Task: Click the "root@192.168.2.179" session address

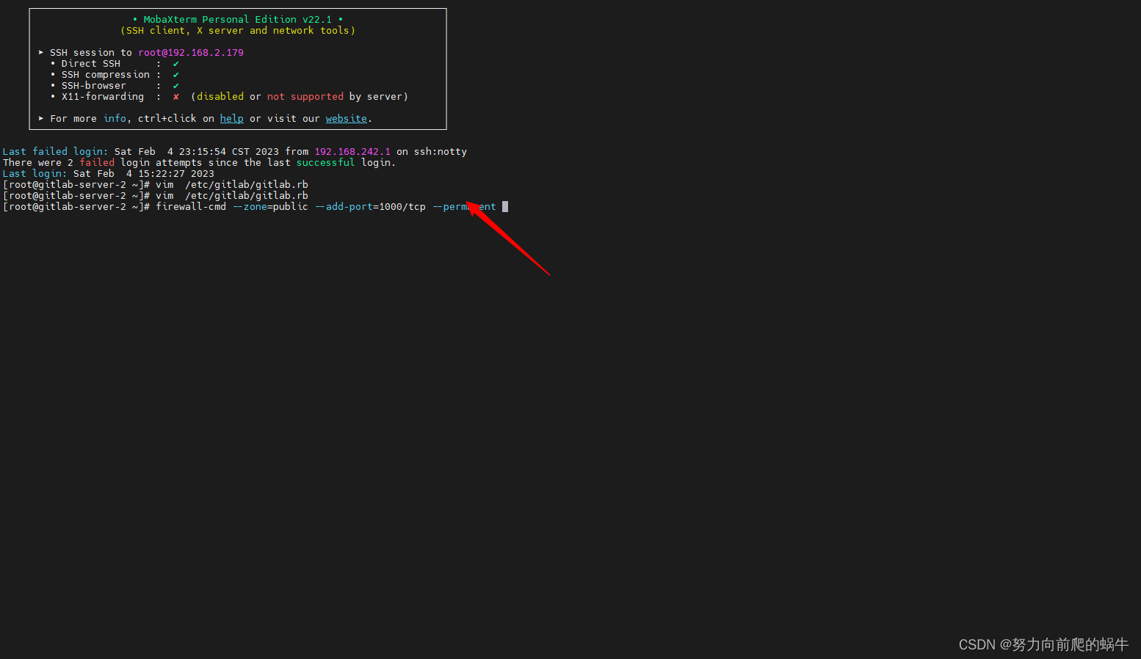Action: click(x=191, y=53)
